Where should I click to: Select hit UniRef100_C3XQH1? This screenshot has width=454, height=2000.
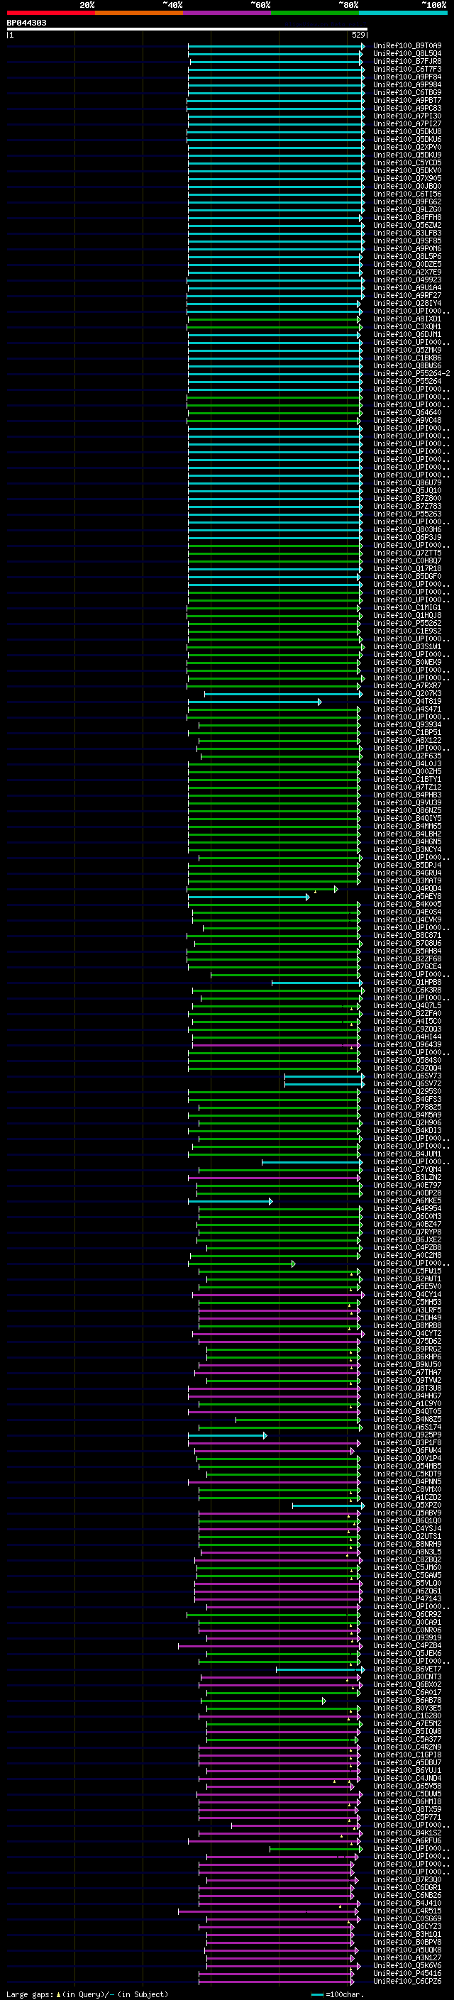(407, 327)
